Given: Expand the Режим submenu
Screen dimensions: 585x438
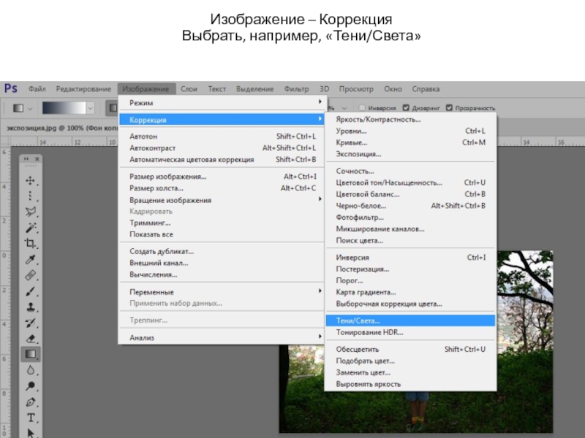Looking at the screenshot, I should (220, 103).
